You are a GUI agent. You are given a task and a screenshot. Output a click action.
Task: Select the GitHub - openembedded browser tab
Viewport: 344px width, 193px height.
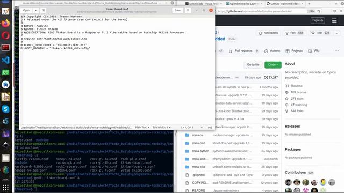tap(285, 4)
